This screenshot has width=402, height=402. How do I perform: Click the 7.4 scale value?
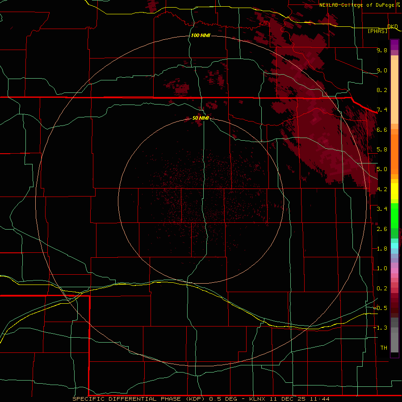pyautogui.click(x=382, y=110)
